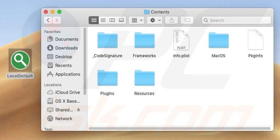Click the Frameworks file name label
The image size is (280, 140).
coord(144,56)
